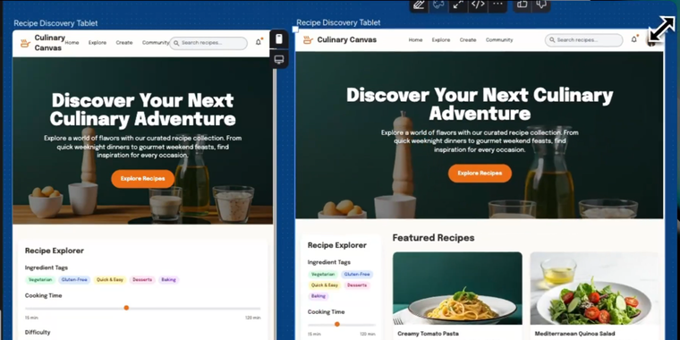This screenshot has height=340, width=680.
Task: Click Recipe Explorer heading in right frame
Action: tap(337, 245)
